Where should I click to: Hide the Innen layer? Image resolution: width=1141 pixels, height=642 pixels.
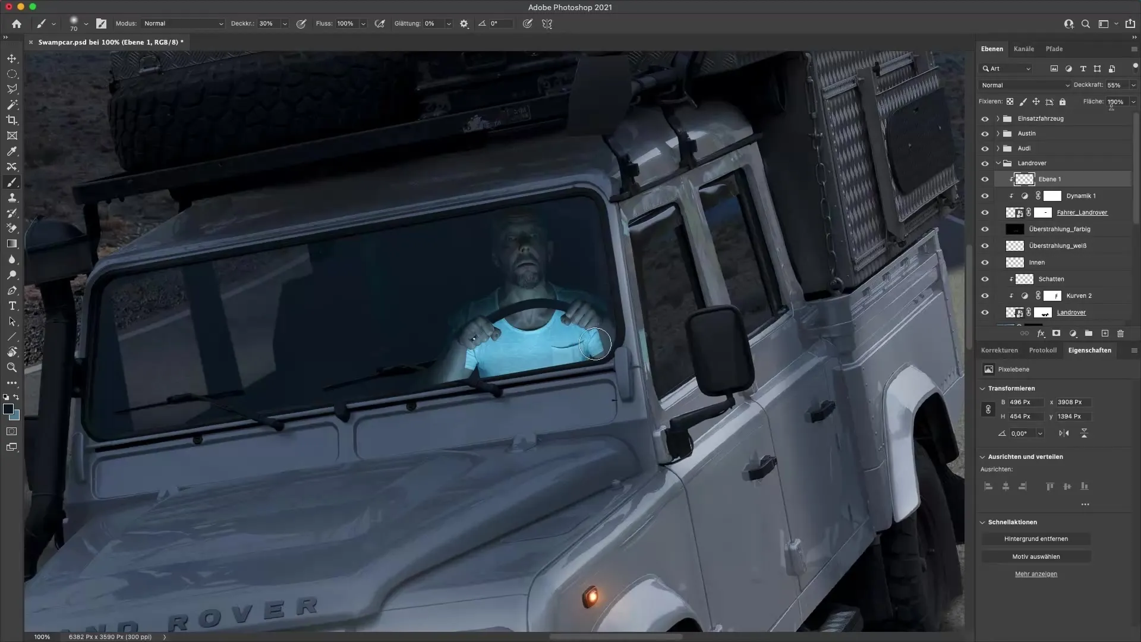click(x=985, y=263)
